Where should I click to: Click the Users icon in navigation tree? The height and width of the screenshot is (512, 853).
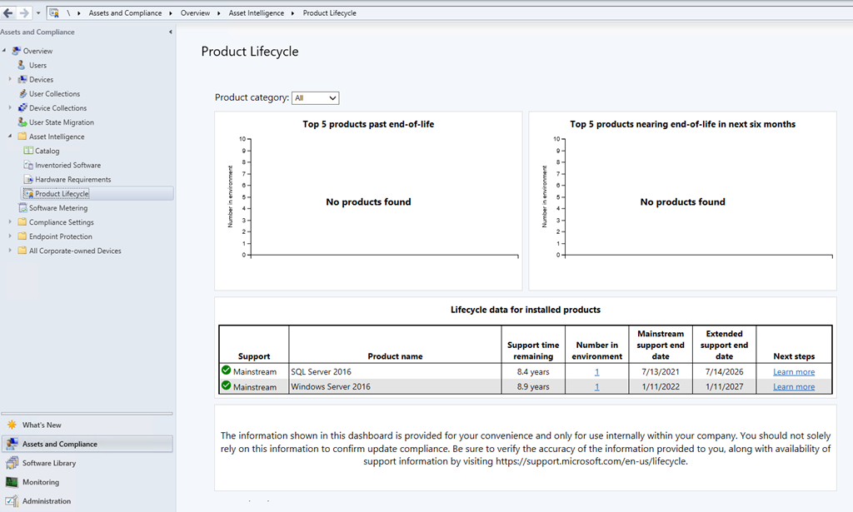22,65
